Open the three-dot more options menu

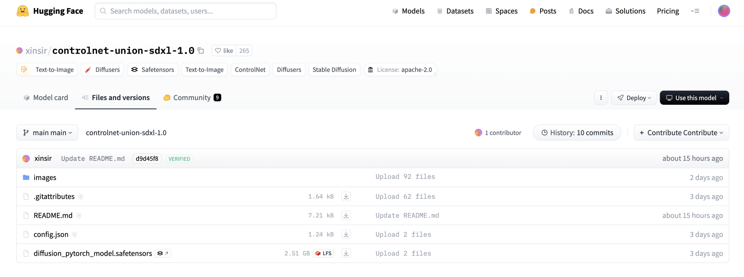coord(601,98)
